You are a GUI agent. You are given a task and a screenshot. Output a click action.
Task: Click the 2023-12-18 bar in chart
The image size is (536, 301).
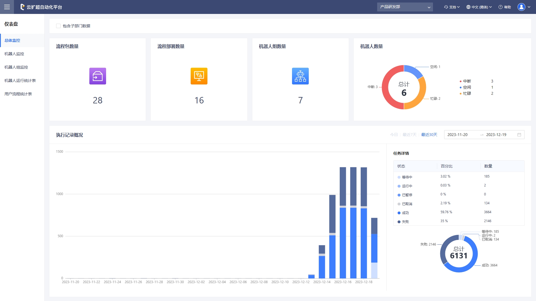tap(364, 223)
